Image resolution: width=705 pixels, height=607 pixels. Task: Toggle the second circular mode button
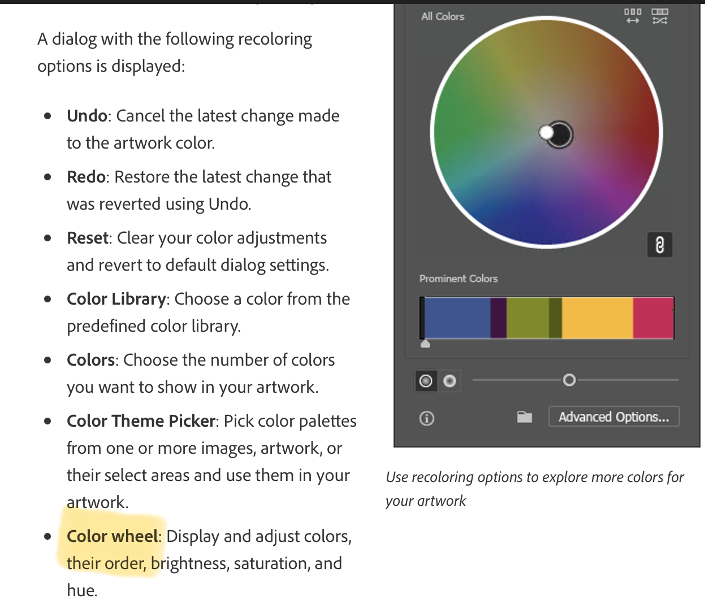coord(450,381)
